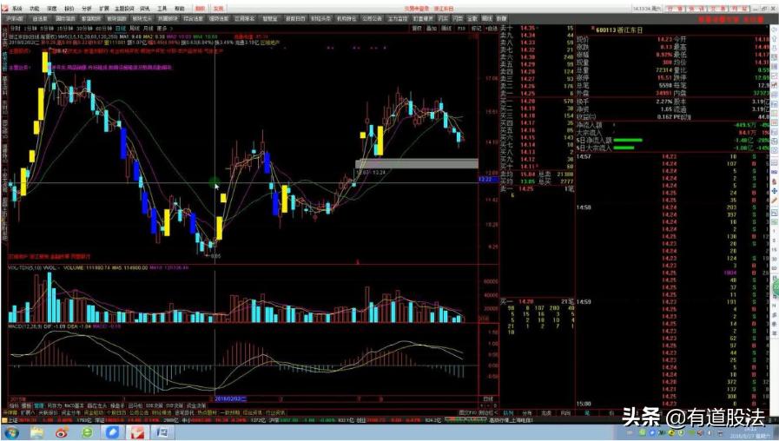Click the orange pencil icon in right sidebar
Image resolution: width=779 pixels, height=441 pixels.
tap(775, 201)
